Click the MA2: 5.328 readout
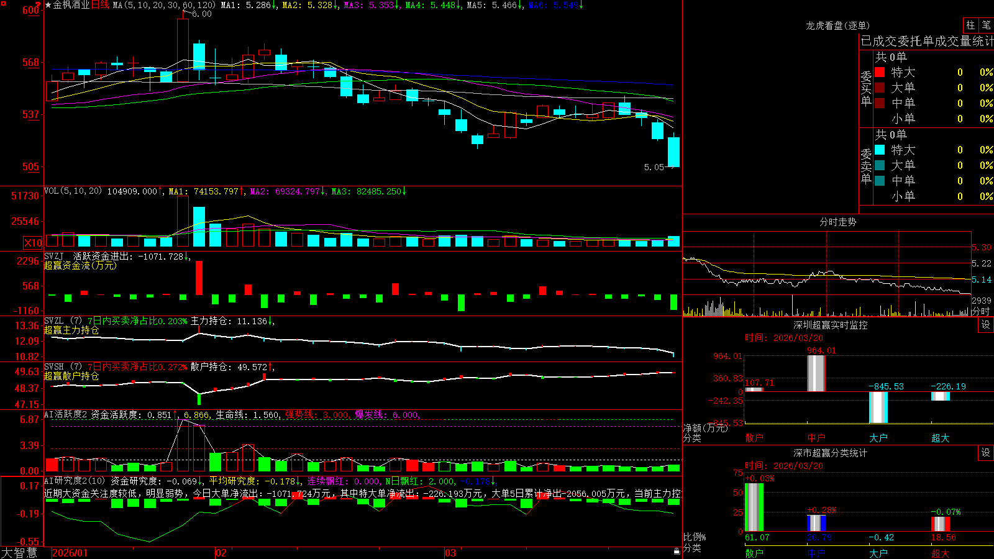Screen dimensions: 994x559 310,5
